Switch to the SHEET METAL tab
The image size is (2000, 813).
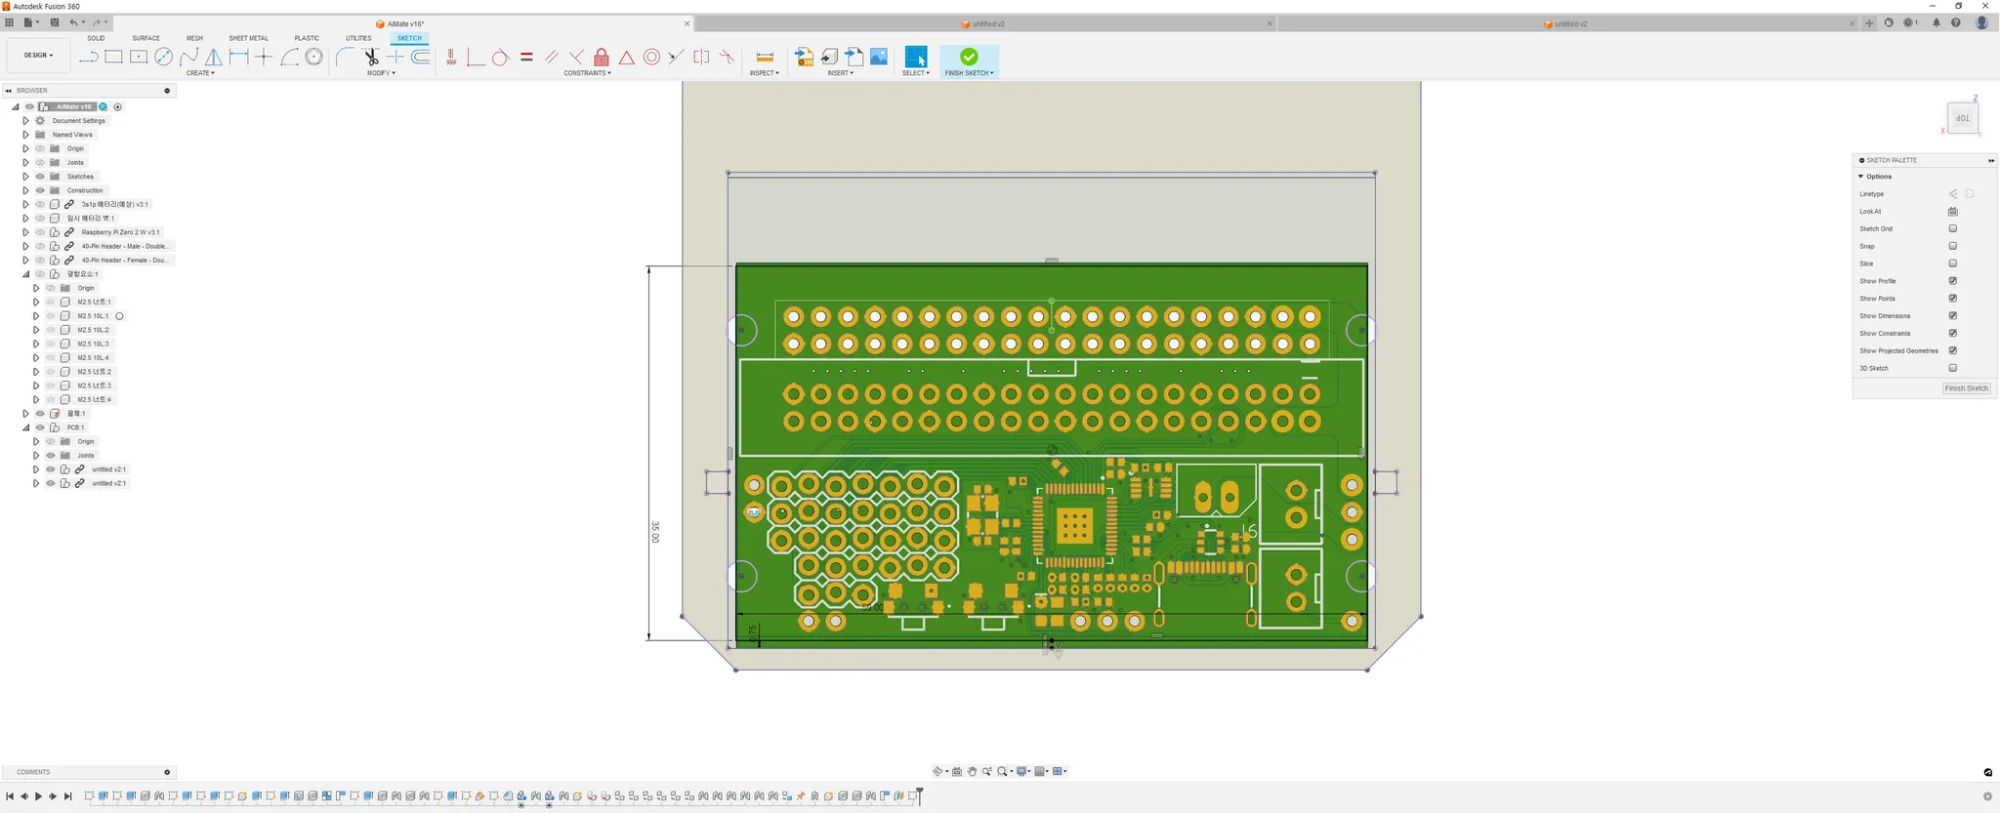click(248, 38)
